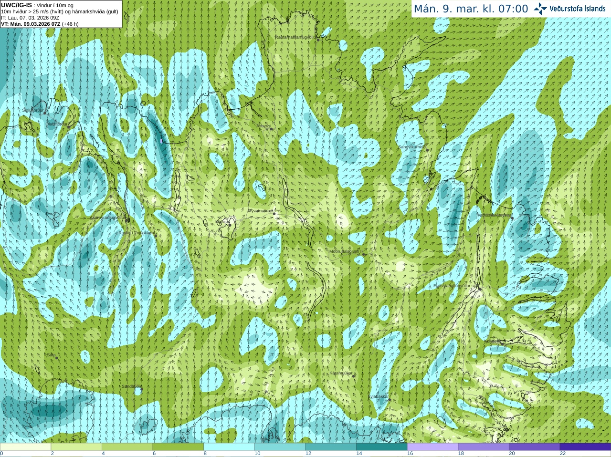This screenshot has width=611, height=457.
Task: Click the 10m hviður > 25 m/s description line
Action: [60, 11]
